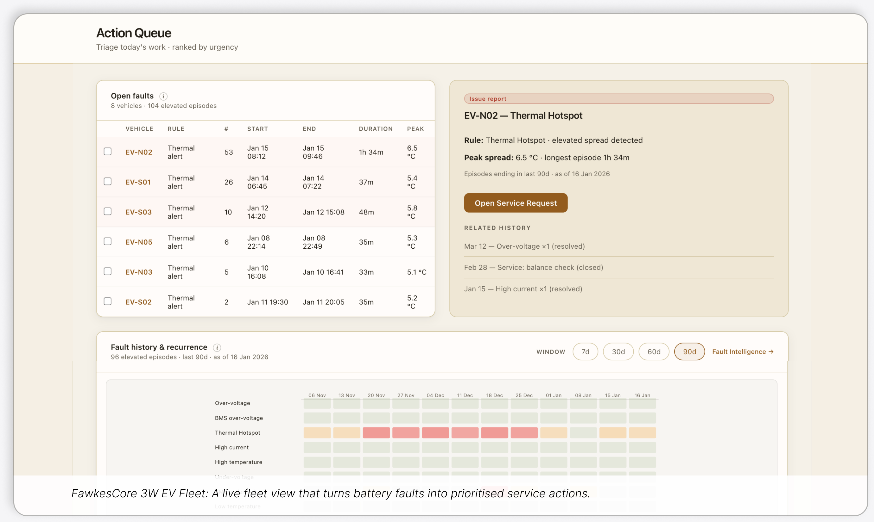Open vehicle EV-S03 link

[139, 212]
